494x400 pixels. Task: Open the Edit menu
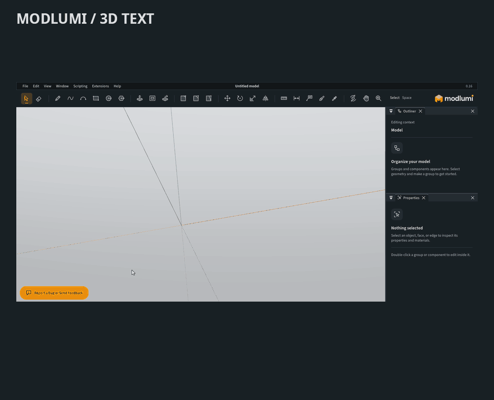[36, 86]
